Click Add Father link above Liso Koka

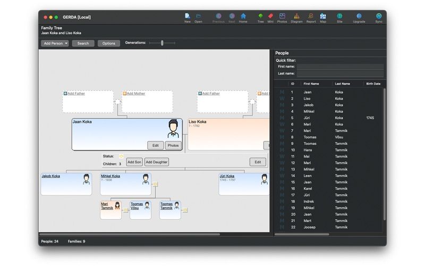tap(211, 94)
